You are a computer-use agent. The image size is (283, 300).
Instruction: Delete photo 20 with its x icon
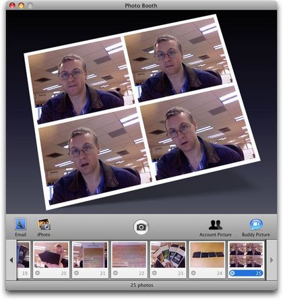[38, 273]
